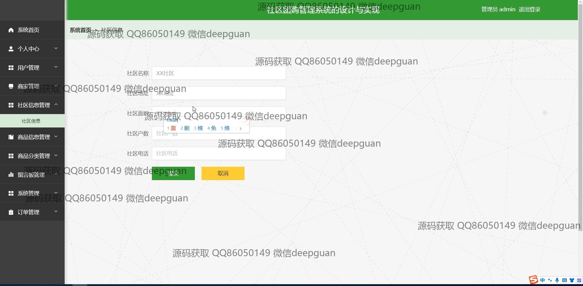Screen dimensions: 583x286
Task: Click the Sogou S logo icon
Action: (533, 280)
